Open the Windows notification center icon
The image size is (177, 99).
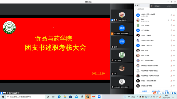pos(173,97)
